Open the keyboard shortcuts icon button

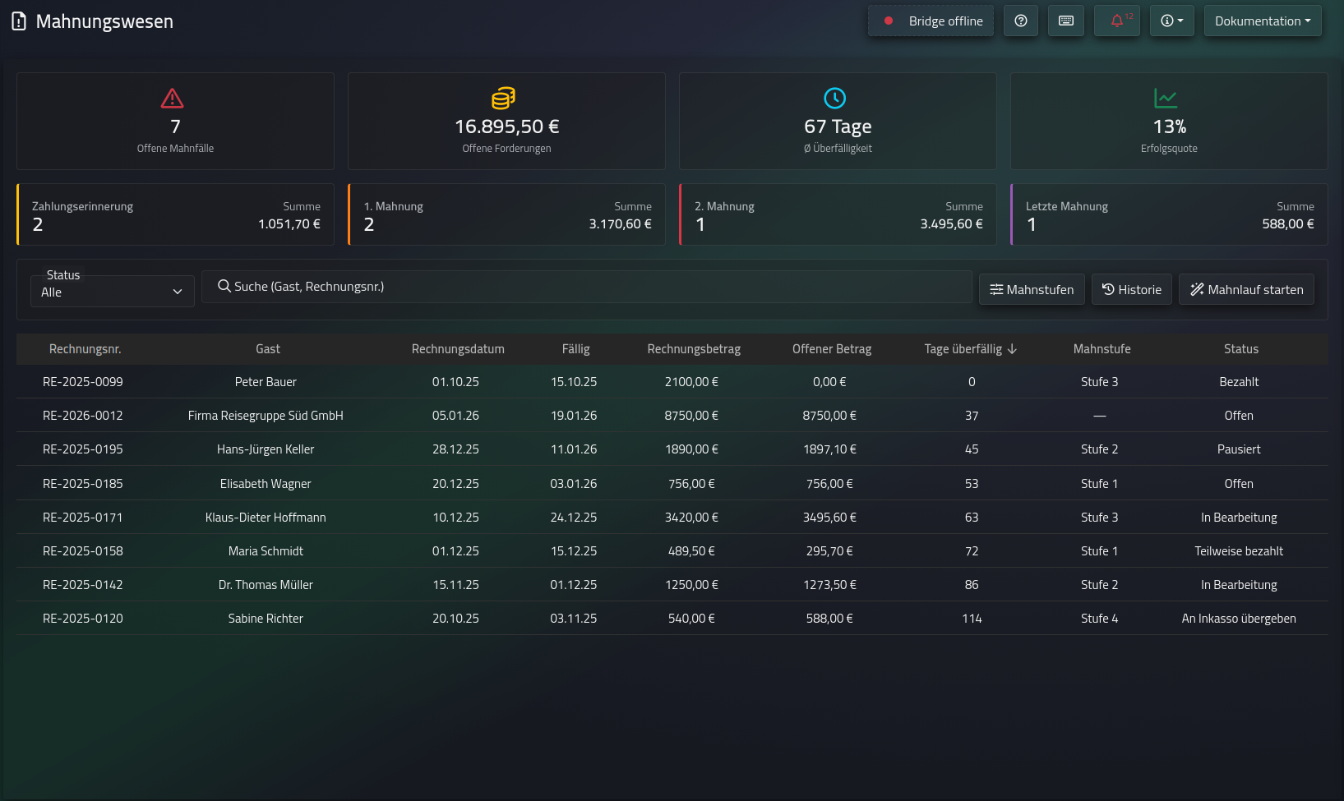click(1066, 21)
